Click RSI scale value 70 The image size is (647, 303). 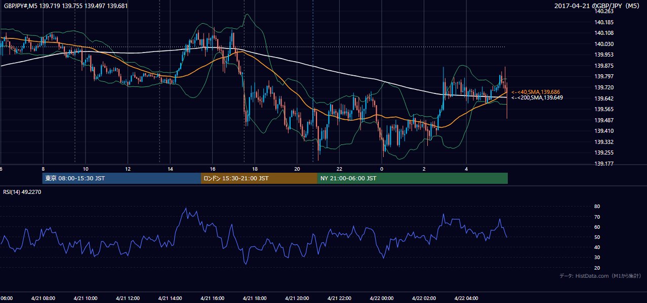pyautogui.click(x=597, y=217)
